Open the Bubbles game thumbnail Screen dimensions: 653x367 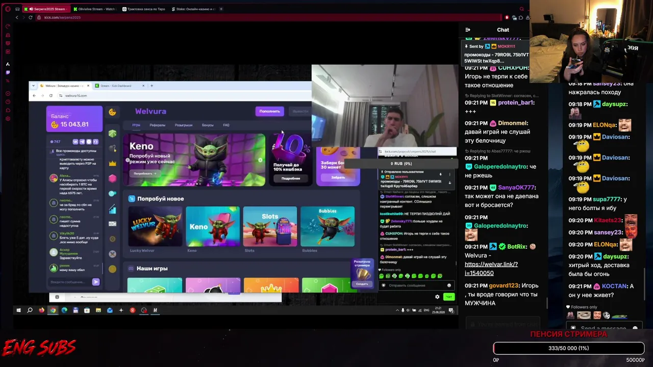tap(328, 226)
